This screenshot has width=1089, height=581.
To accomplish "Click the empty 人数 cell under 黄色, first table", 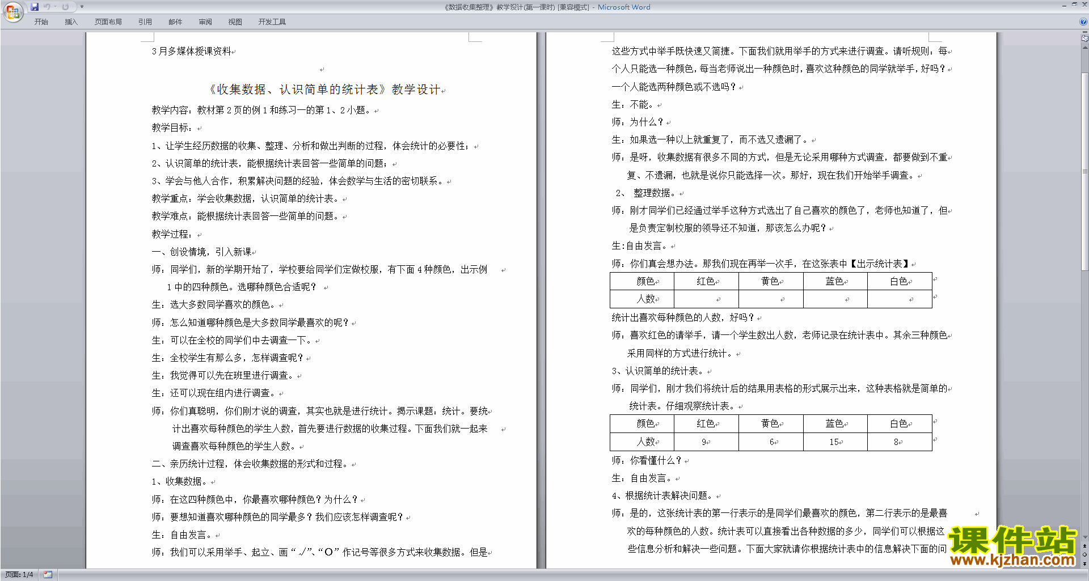I will (771, 299).
